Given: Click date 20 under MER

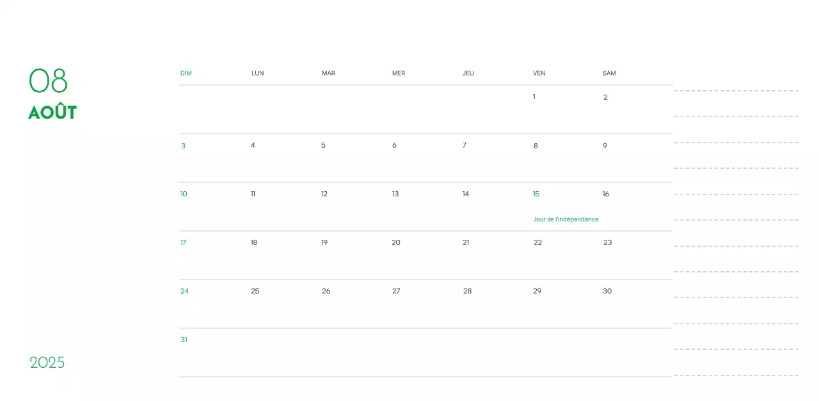Looking at the screenshot, I should pos(396,242).
